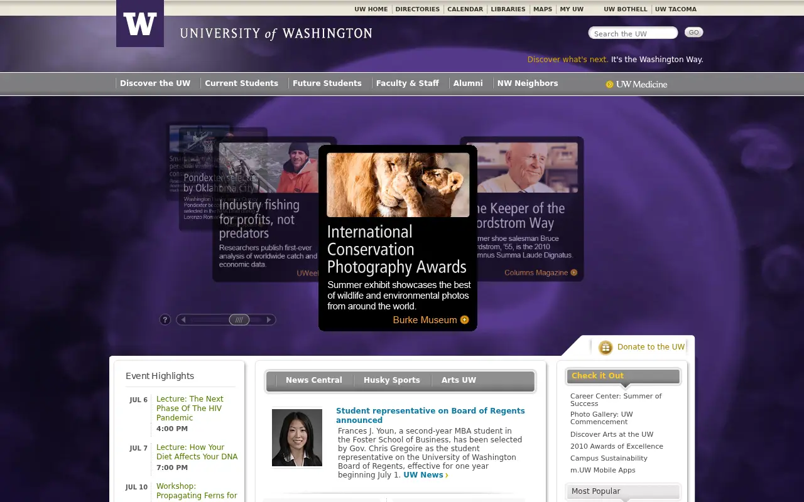Click the UW News arrow chevron
This screenshot has width=804, height=502.
click(447, 476)
